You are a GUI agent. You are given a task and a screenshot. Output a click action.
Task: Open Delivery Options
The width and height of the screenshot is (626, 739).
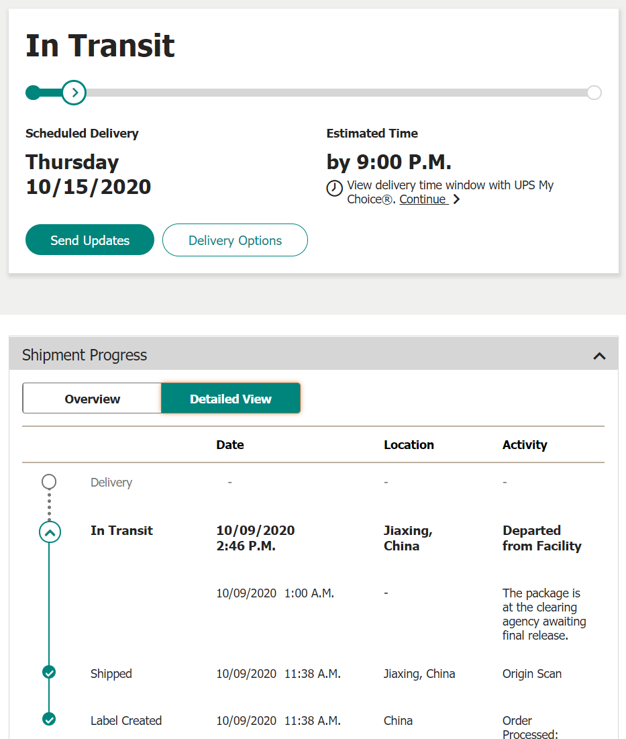(235, 240)
